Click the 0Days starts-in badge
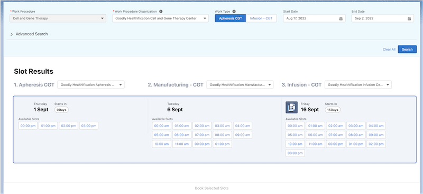The image size is (423, 194). pos(61,110)
